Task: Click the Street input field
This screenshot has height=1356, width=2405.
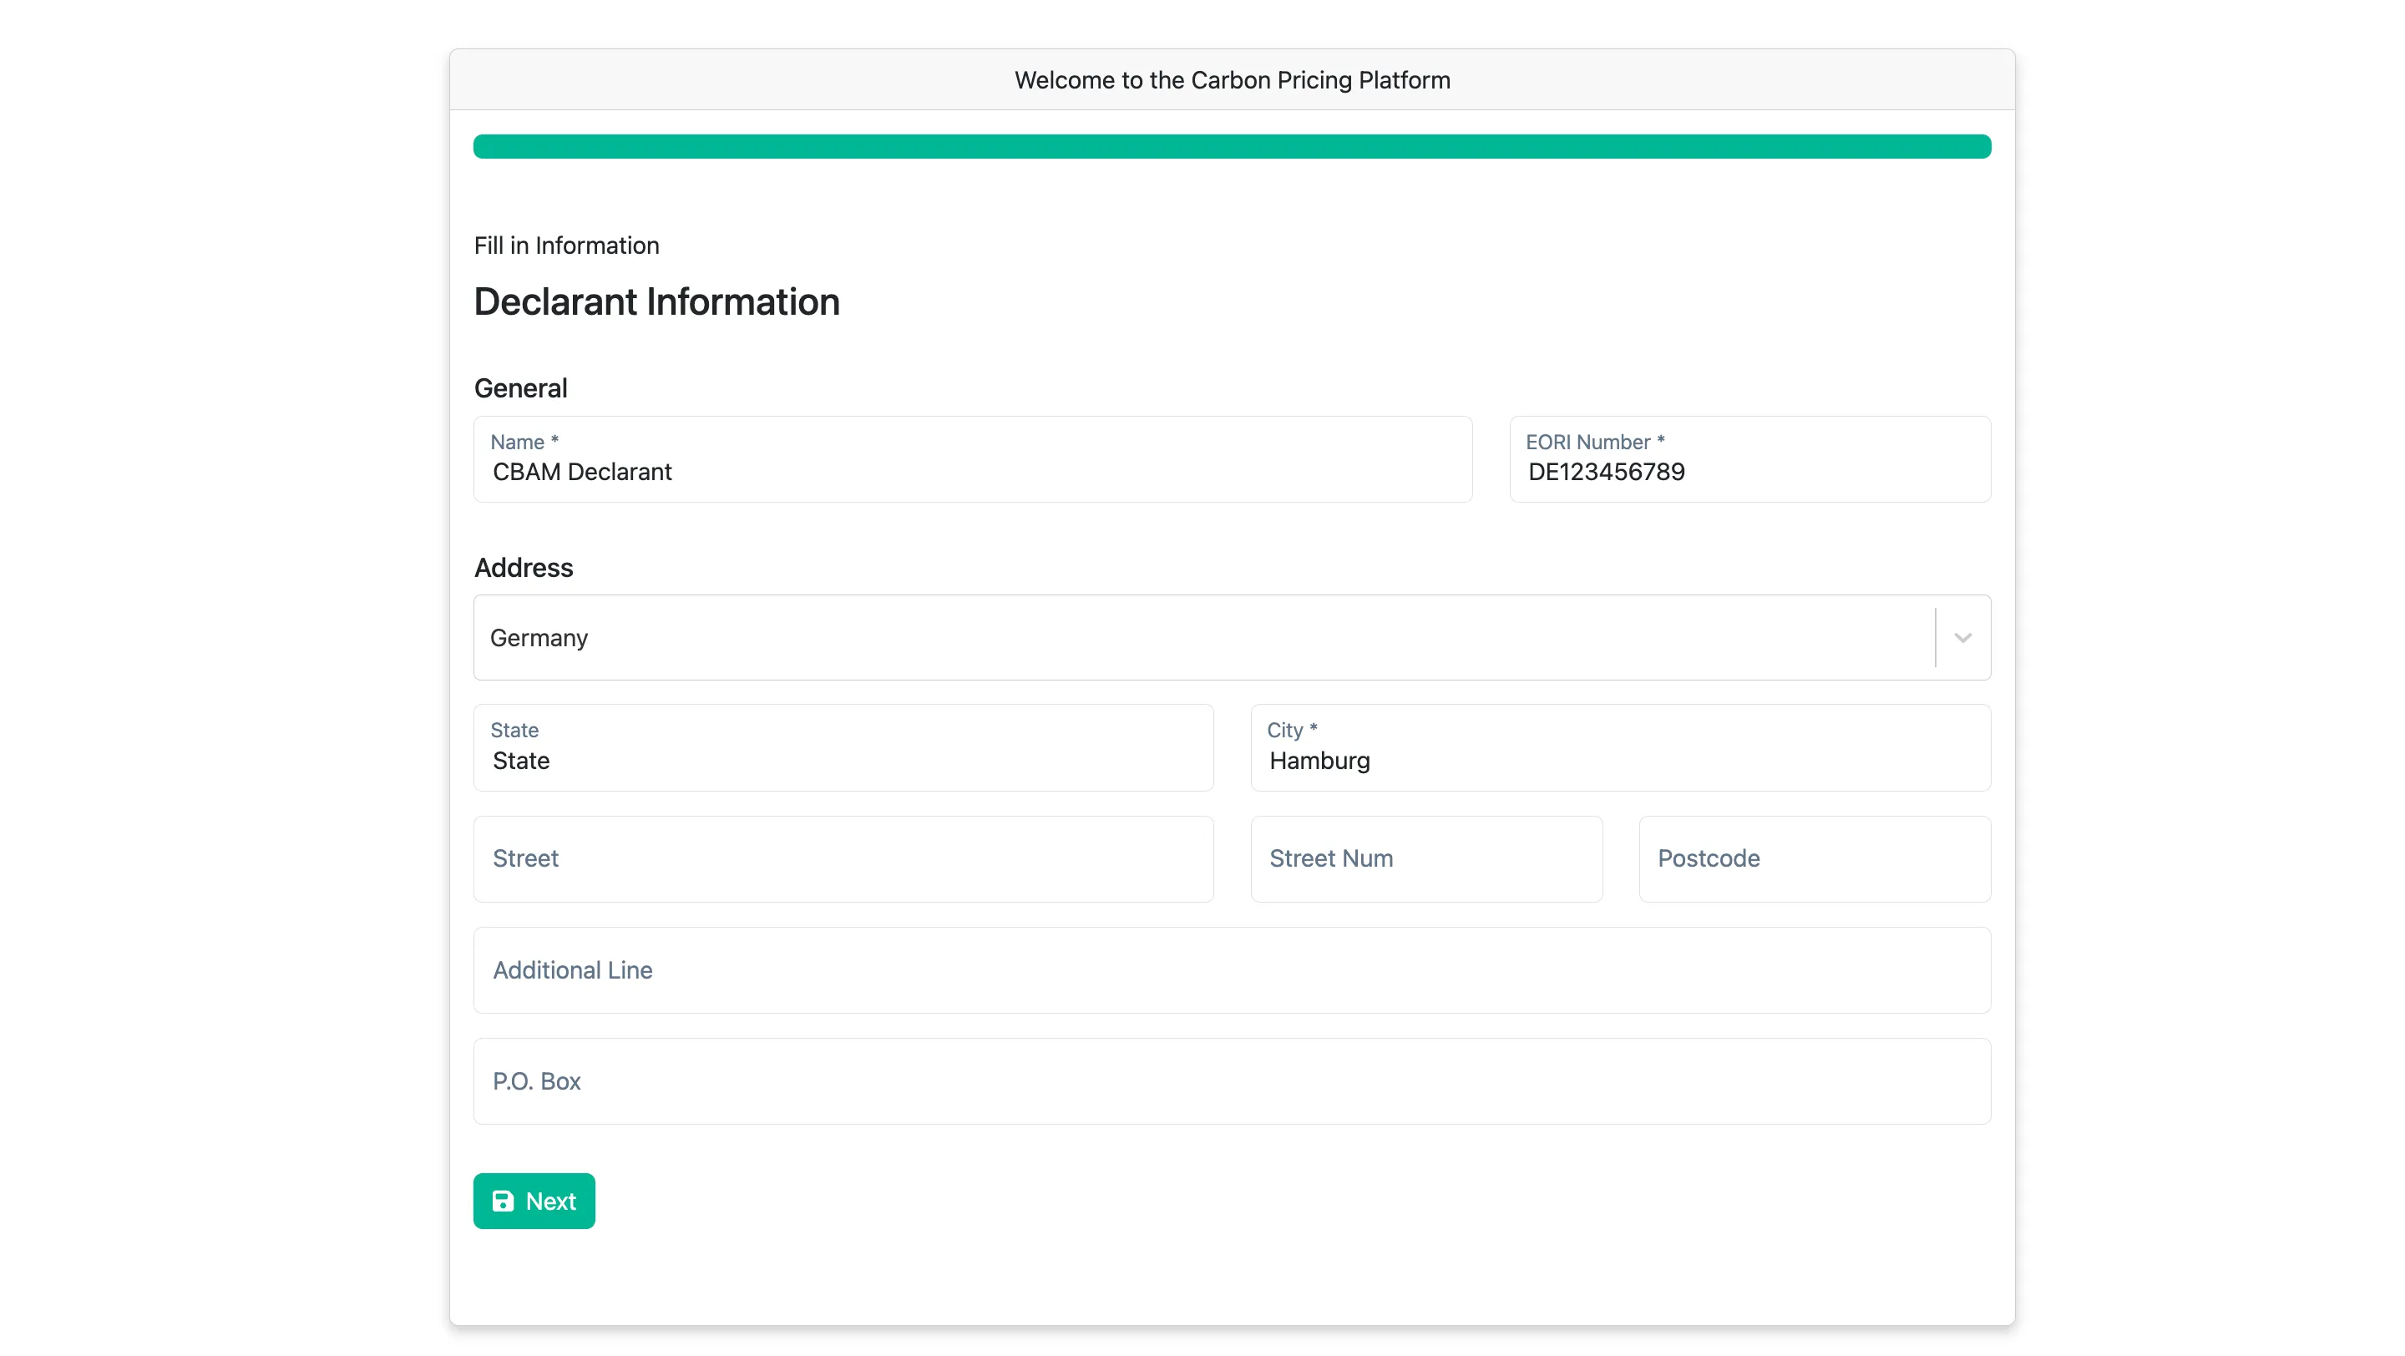Action: pyautogui.click(x=843, y=858)
